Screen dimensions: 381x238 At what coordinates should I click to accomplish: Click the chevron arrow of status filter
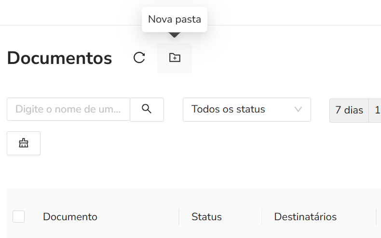coord(298,109)
